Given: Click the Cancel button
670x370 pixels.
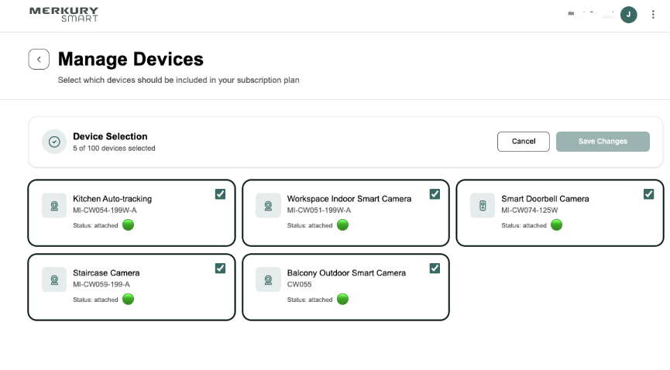Looking at the screenshot, I should (x=524, y=142).
